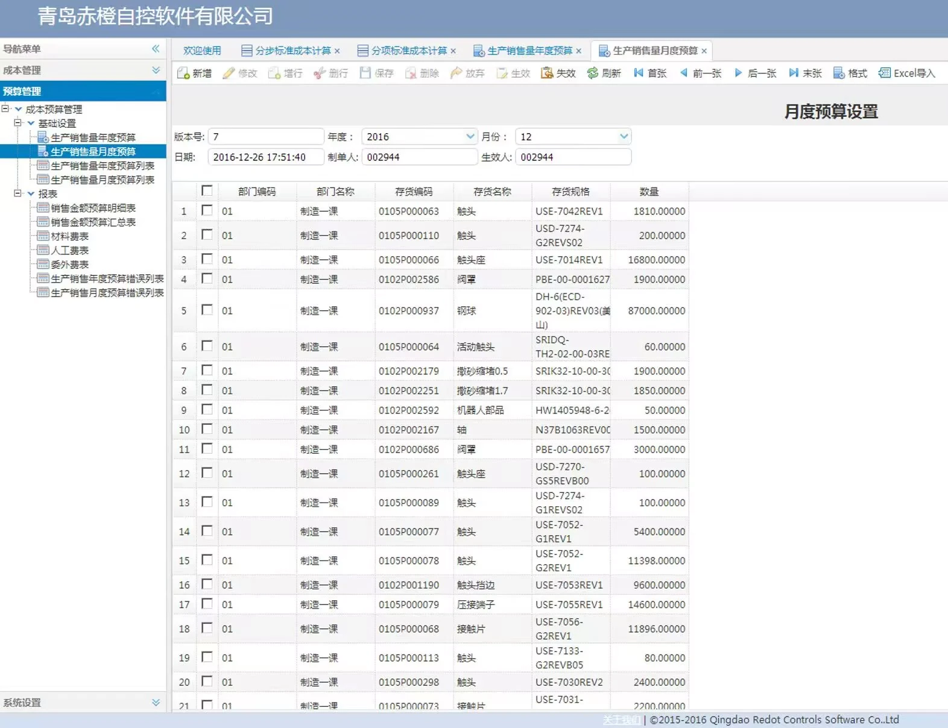This screenshot has height=728, width=948.
Task: Open the 月份 month dropdown showing 12
Action: click(x=624, y=137)
